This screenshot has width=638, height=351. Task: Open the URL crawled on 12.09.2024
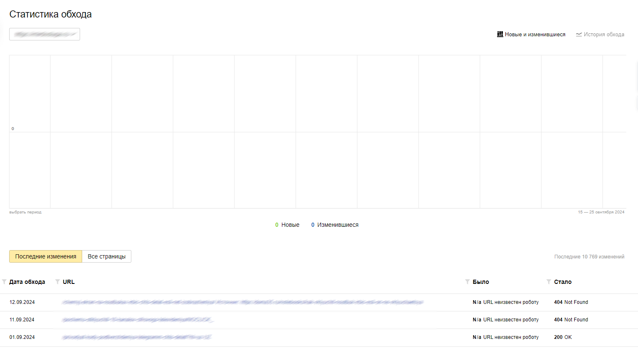click(x=242, y=302)
